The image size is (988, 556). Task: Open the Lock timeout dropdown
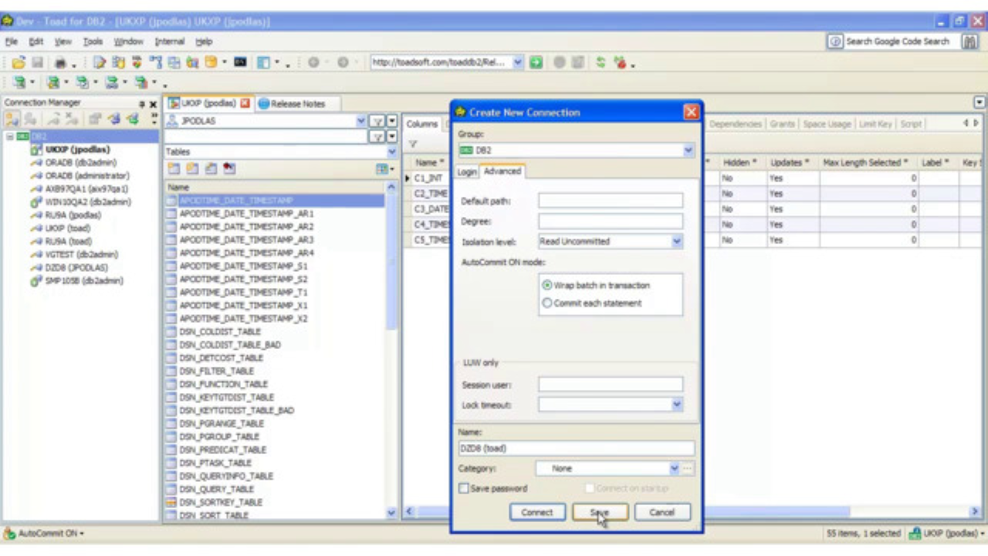[677, 404]
